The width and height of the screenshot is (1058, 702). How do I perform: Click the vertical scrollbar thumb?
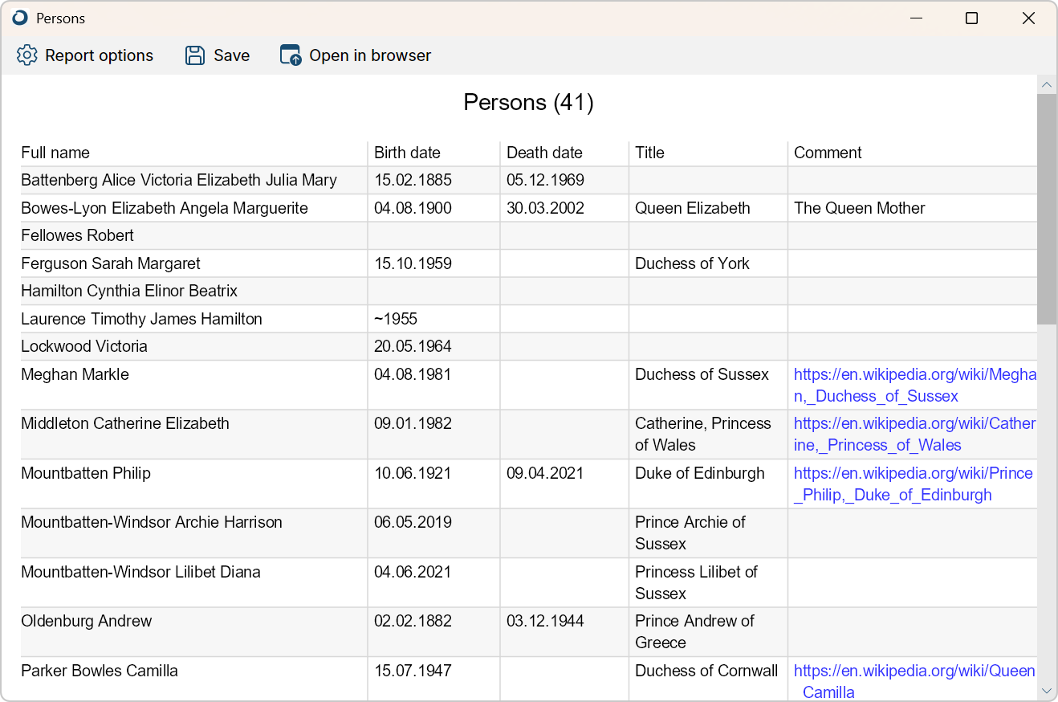(x=1046, y=209)
